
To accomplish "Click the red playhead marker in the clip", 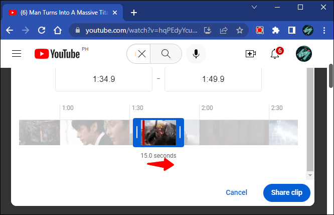I will (x=143, y=133).
